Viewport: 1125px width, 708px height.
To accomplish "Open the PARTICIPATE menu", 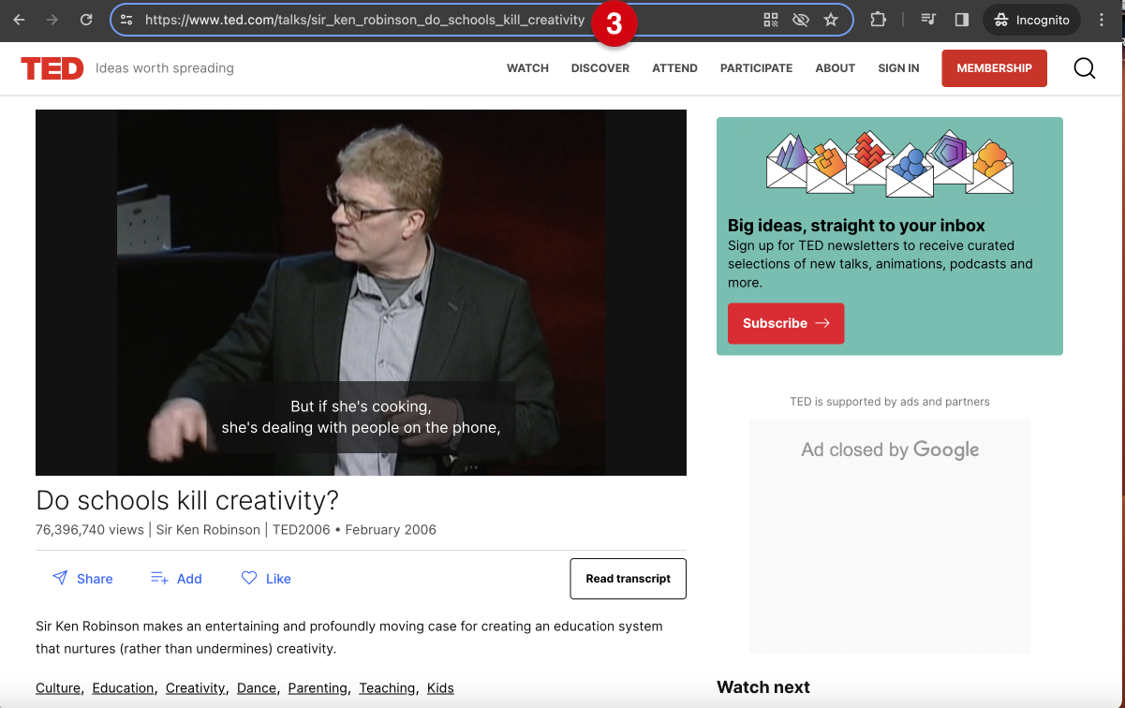I will click(756, 68).
